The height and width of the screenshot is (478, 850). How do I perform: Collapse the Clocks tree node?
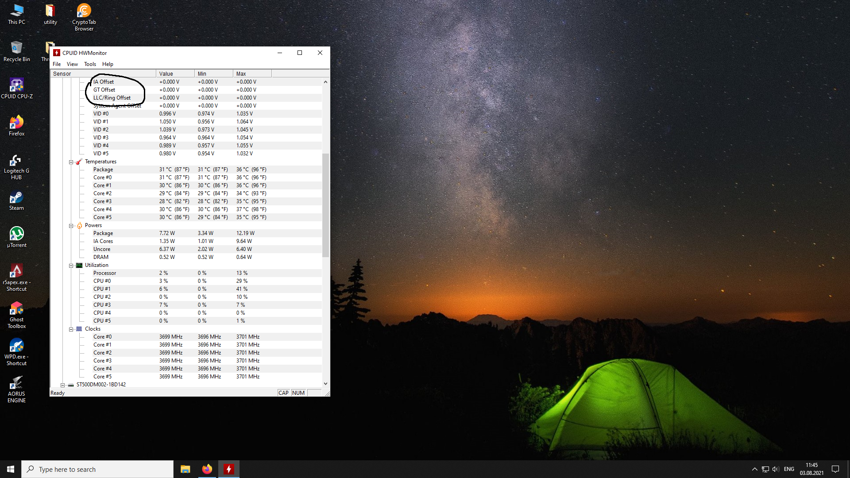(x=71, y=329)
